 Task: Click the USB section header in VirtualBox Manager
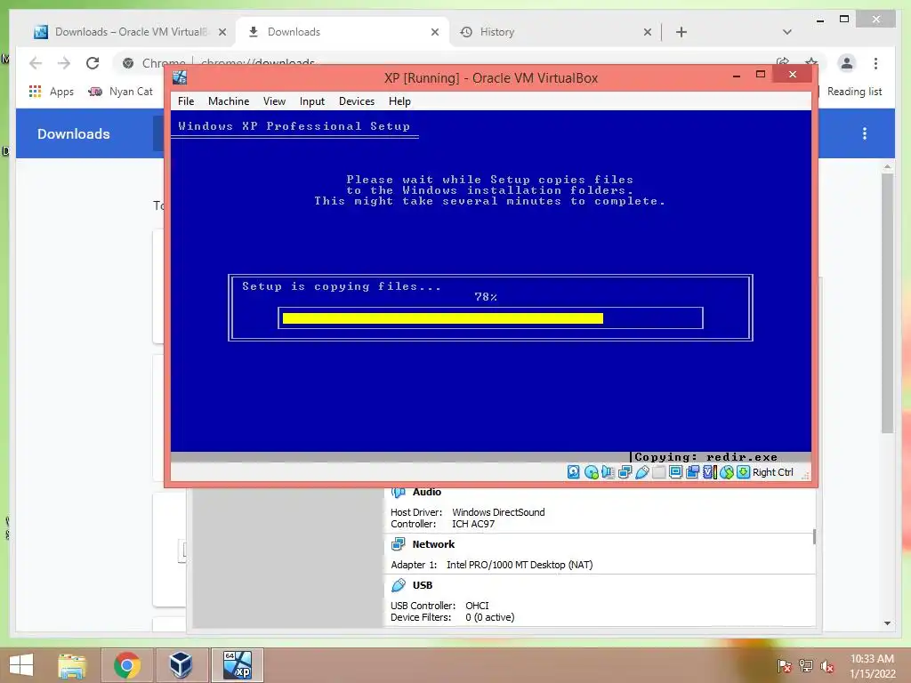(x=423, y=585)
